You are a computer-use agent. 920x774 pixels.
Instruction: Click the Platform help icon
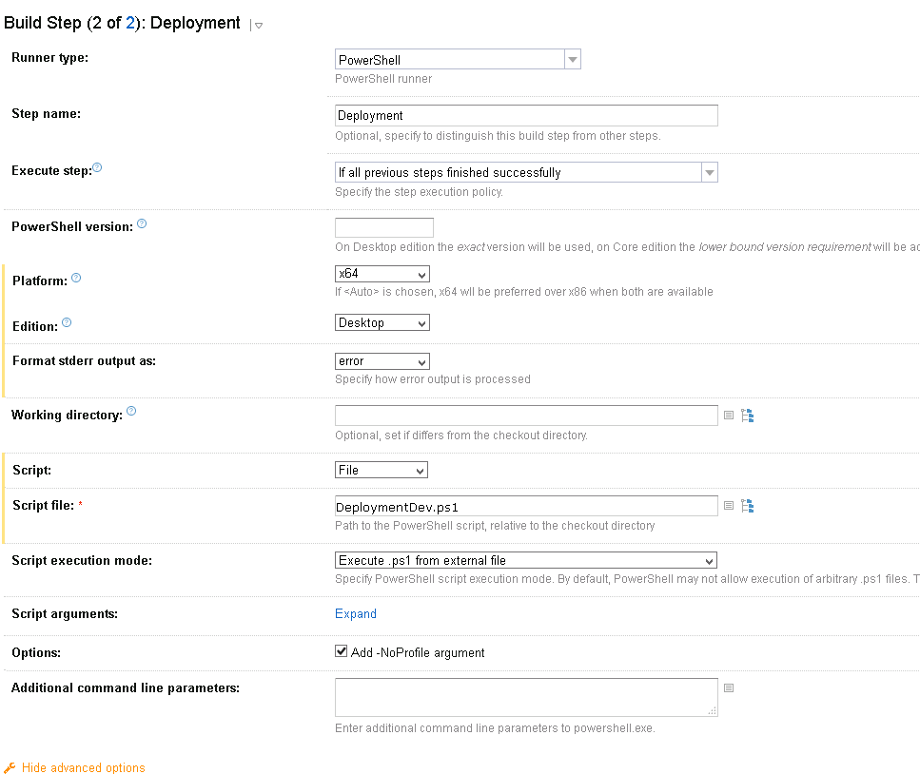76,279
